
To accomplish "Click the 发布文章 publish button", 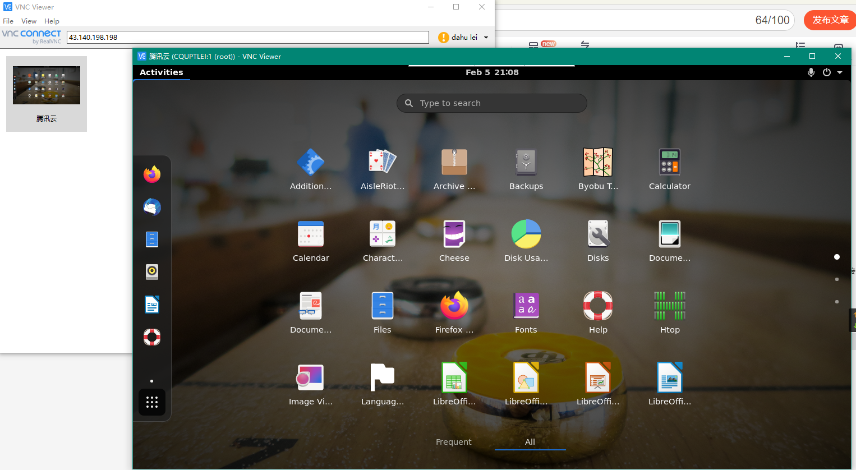I will [829, 20].
